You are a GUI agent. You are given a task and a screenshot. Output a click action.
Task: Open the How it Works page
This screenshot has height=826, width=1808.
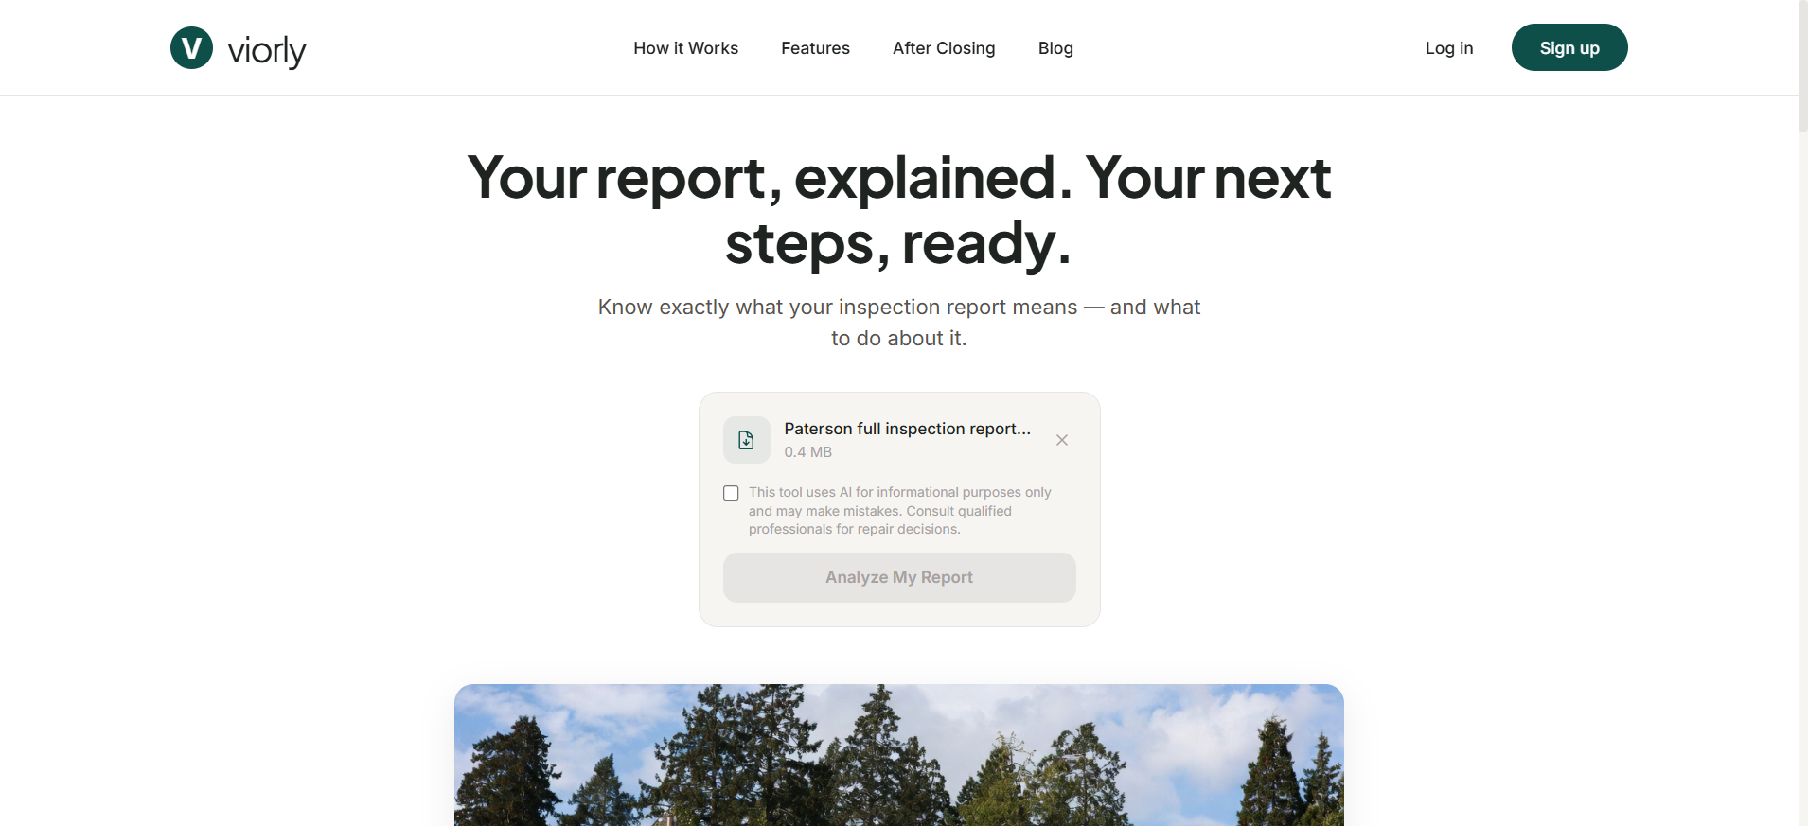tap(685, 48)
